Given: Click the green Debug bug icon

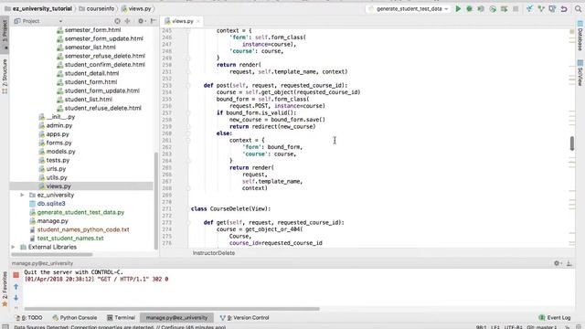Looking at the screenshot, I should pyautogui.click(x=469, y=8).
